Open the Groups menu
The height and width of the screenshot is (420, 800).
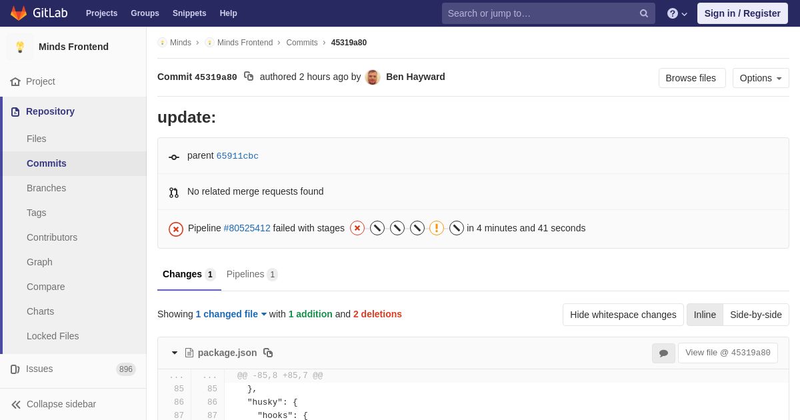145,13
